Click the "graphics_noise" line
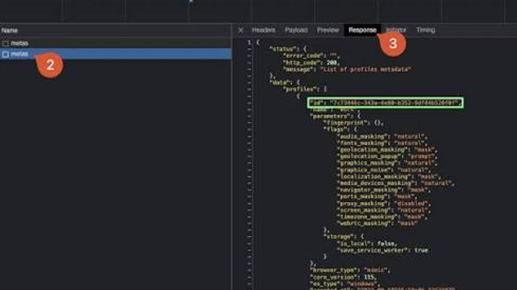 [x=384, y=170]
